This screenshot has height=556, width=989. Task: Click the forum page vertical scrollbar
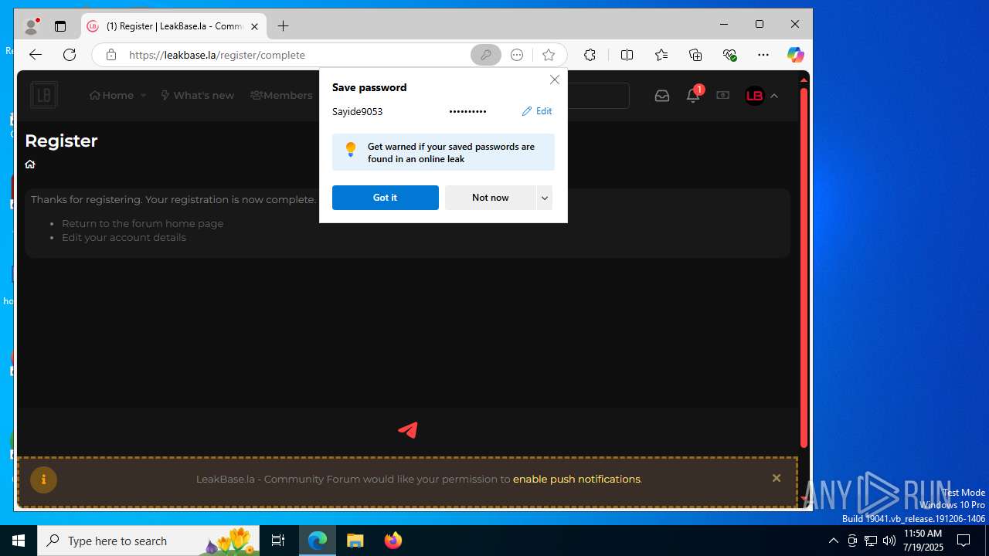804,267
